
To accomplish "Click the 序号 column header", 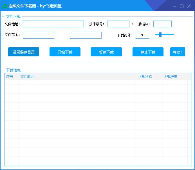I will click(x=10, y=77).
